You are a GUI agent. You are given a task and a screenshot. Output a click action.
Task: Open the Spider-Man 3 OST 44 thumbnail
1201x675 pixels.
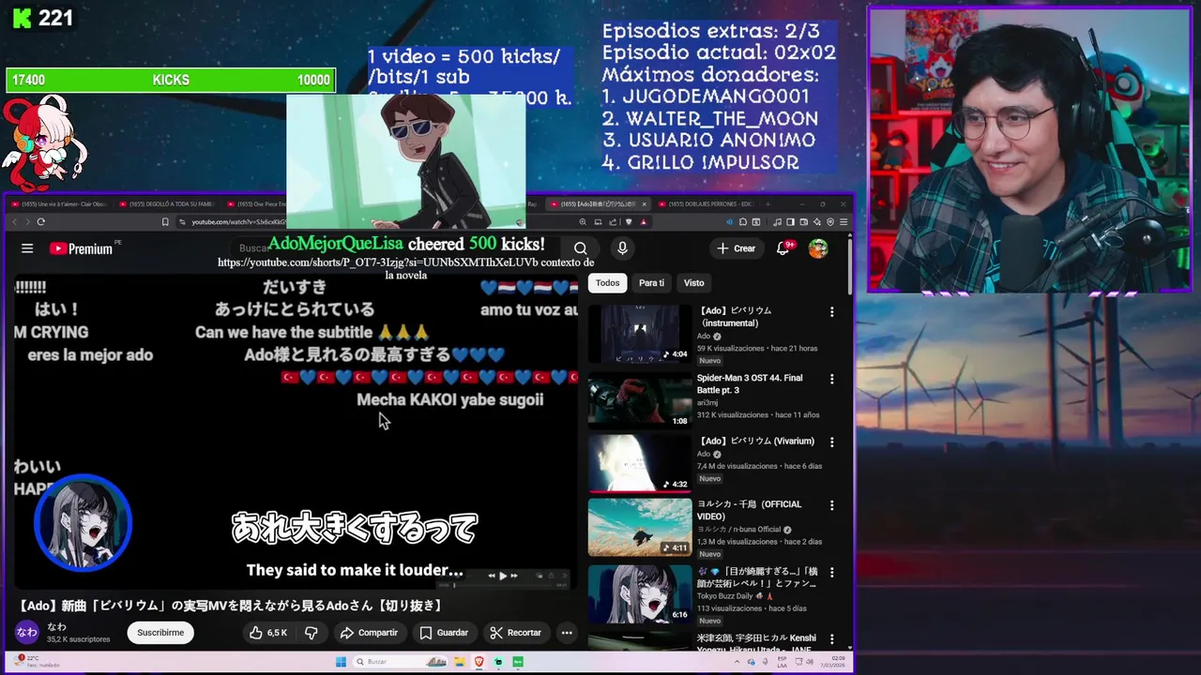(639, 399)
